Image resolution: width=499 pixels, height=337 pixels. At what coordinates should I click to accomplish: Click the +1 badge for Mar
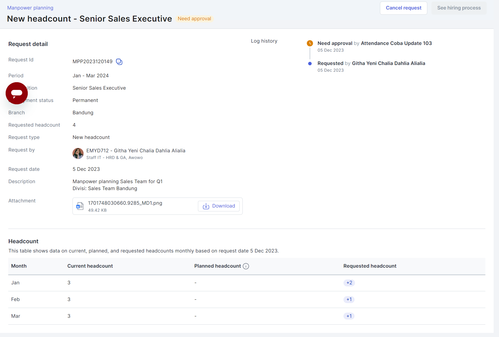[x=349, y=316]
